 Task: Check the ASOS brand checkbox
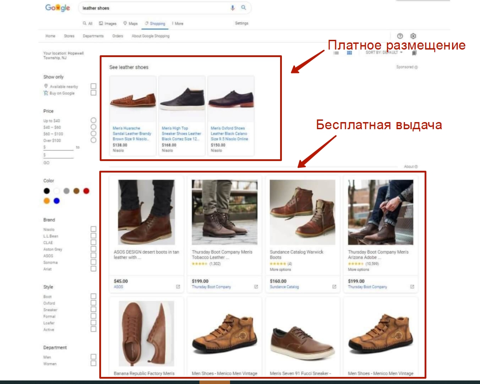point(94,256)
